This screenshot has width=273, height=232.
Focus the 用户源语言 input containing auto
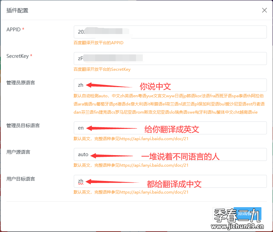(x=170, y=154)
